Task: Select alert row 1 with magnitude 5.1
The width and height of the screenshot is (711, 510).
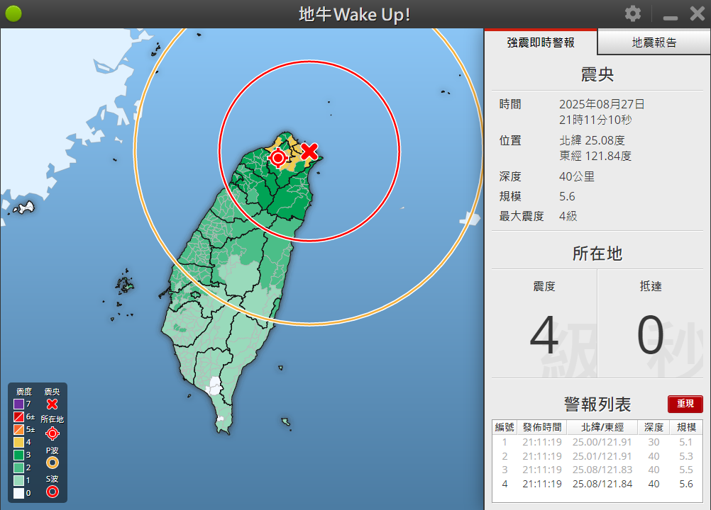Action: pos(597,442)
